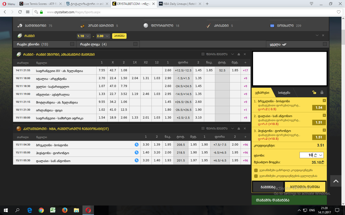Click the თამაშის დამატება green button

click(x=289, y=200)
